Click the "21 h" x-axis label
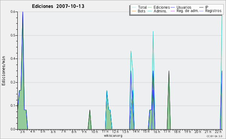This screenshot has width=226, height=139. (x=208, y=131)
